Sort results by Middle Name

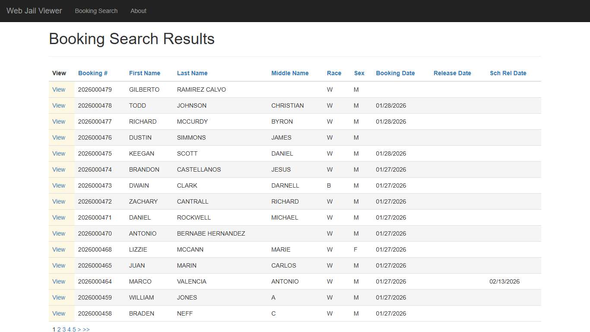click(x=289, y=73)
